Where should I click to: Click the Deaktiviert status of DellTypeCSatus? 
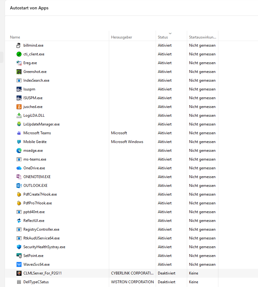pos(167,282)
